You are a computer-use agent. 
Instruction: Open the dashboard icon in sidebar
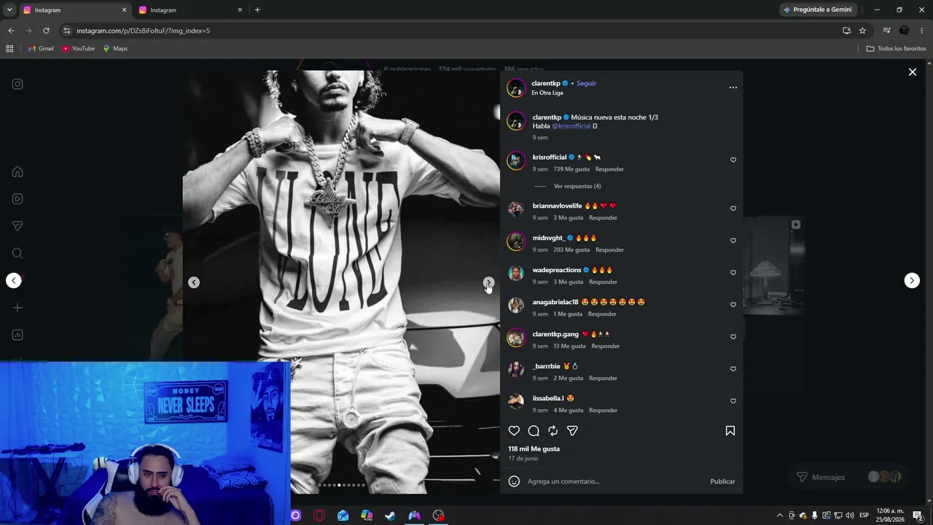[x=17, y=335]
